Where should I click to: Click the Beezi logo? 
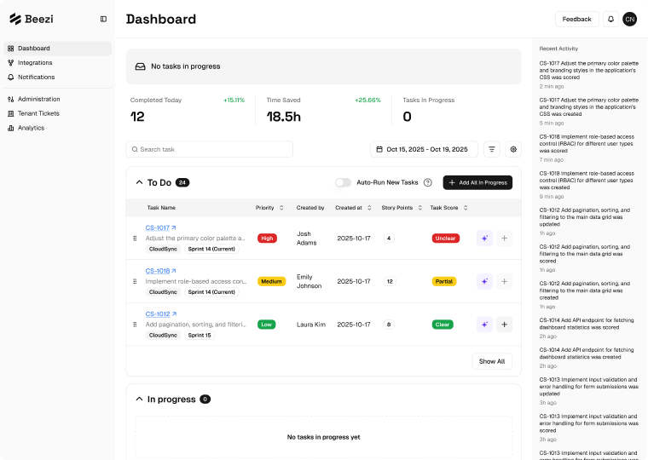point(32,19)
